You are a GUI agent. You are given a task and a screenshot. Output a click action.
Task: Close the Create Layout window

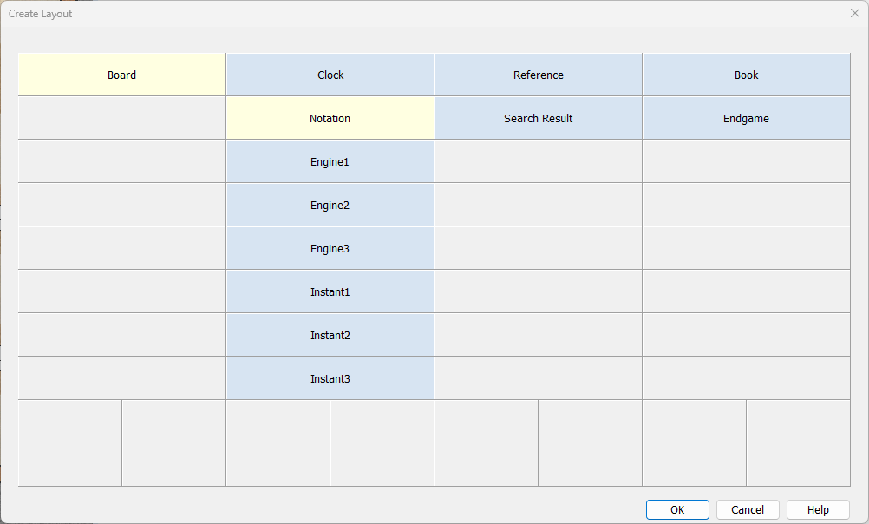click(854, 13)
